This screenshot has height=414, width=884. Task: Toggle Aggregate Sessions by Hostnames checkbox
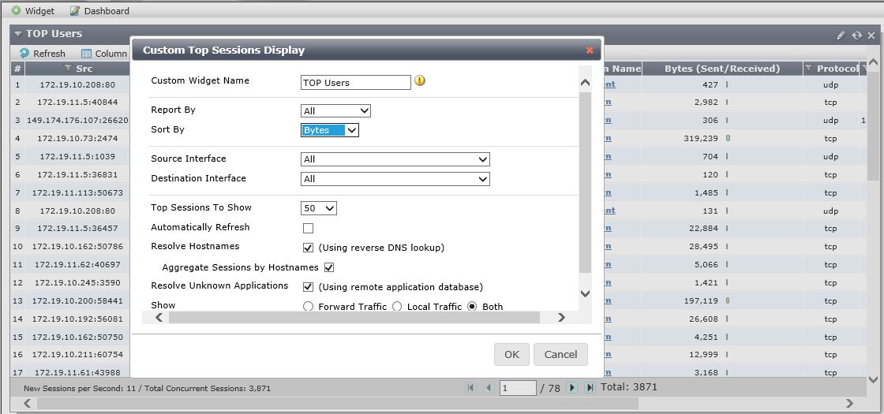(328, 267)
